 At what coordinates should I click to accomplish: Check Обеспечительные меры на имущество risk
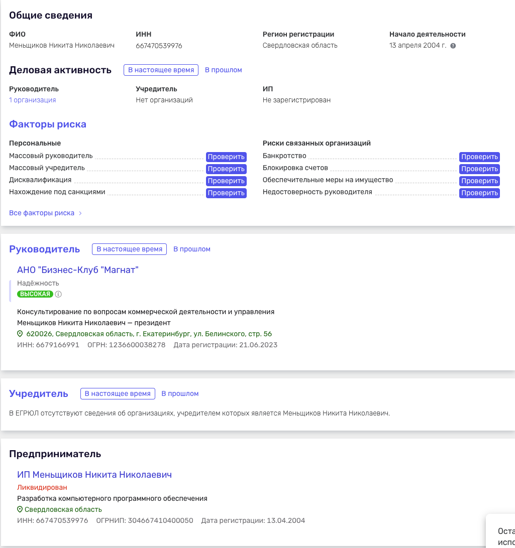coord(479,181)
